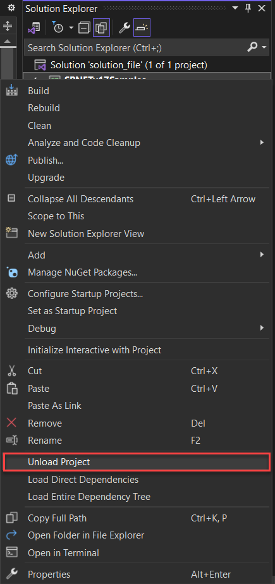Select the Solution 'solution_file' tree node
This screenshot has height=584, width=275.
point(128,65)
